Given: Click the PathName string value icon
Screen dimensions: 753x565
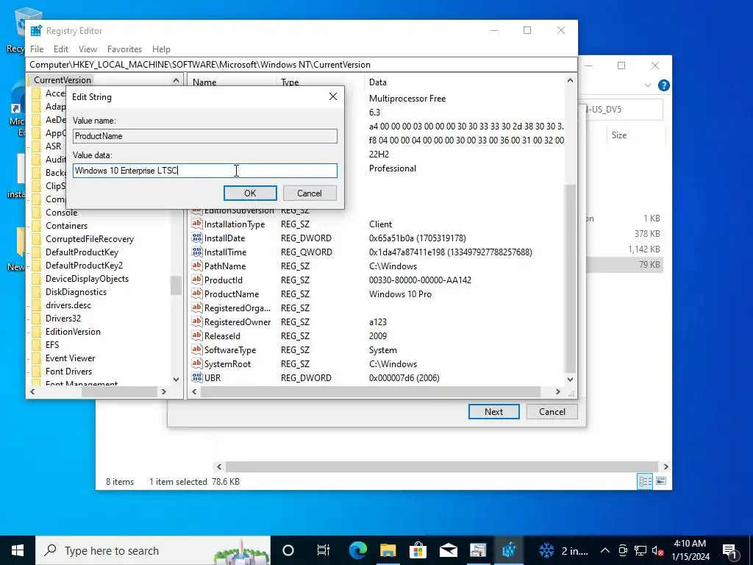Looking at the screenshot, I should [197, 266].
